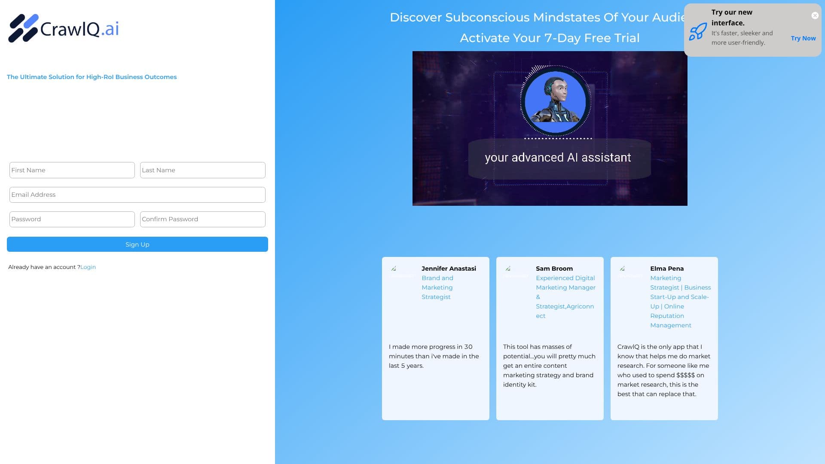
Task: Click Jennifer Anastasi's broken avatar image
Action: click(x=401, y=272)
